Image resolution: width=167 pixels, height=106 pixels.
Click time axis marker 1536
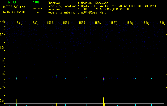(98, 23)
